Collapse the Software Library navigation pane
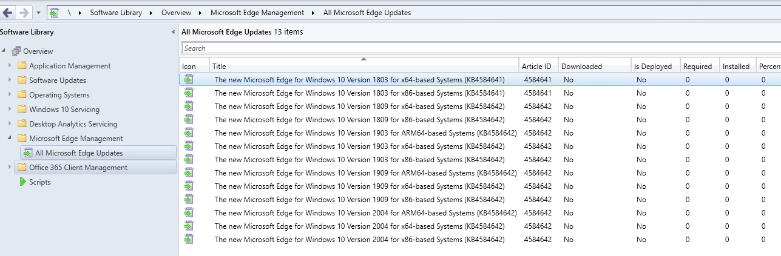The image size is (781, 256). point(174,32)
